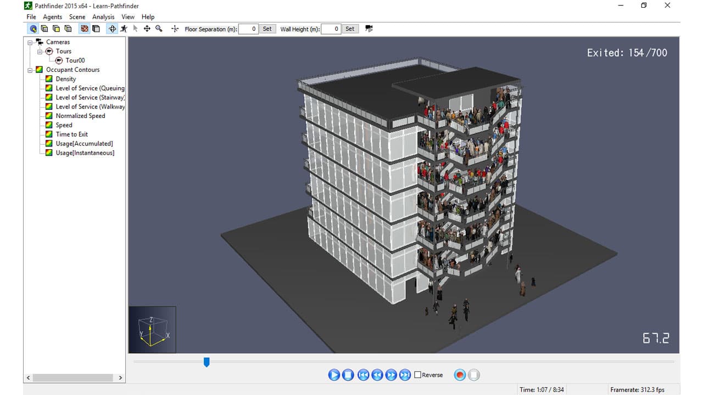This screenshot has height=395, width=703.
Task: Click the movie recording camera icon
Action: click(369, 29)
